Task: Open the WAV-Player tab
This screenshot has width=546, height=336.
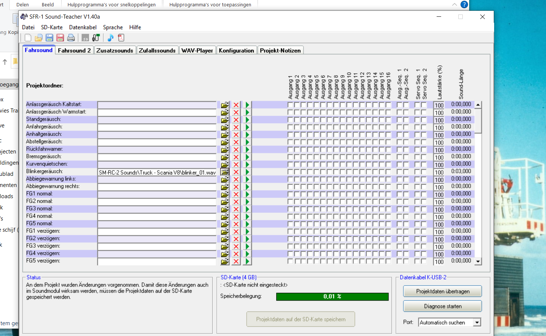Action: [x=197, y=50]
